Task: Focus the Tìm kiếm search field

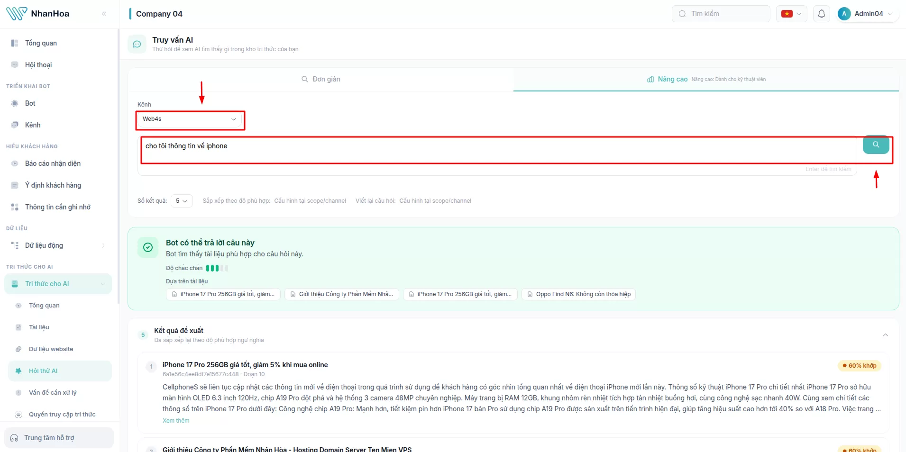Action: [x=721, y=14]
